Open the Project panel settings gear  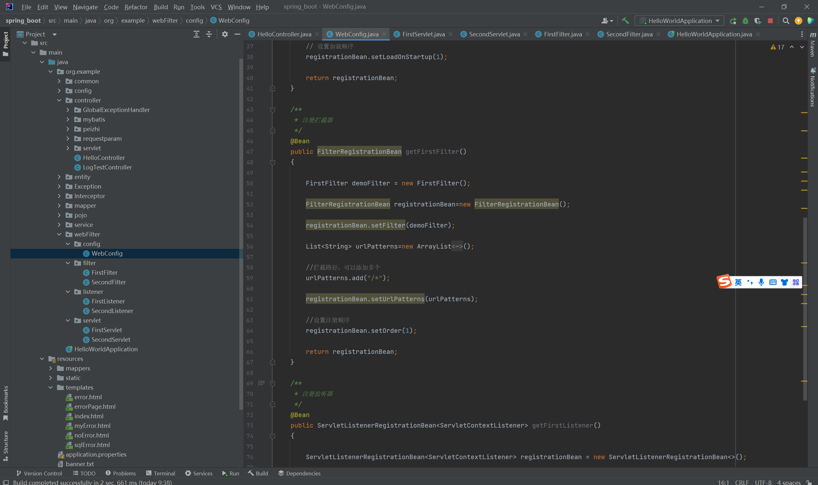[x=225, y=34]
